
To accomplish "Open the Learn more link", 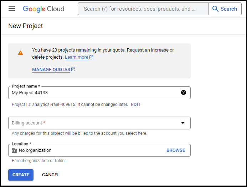I will [77, 57].
